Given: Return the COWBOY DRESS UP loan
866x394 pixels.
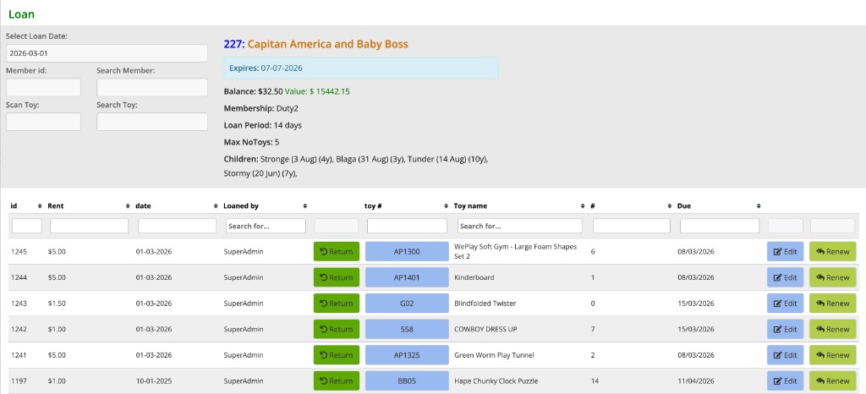Looking at the screenshot, I should click(x=337, y=329).
